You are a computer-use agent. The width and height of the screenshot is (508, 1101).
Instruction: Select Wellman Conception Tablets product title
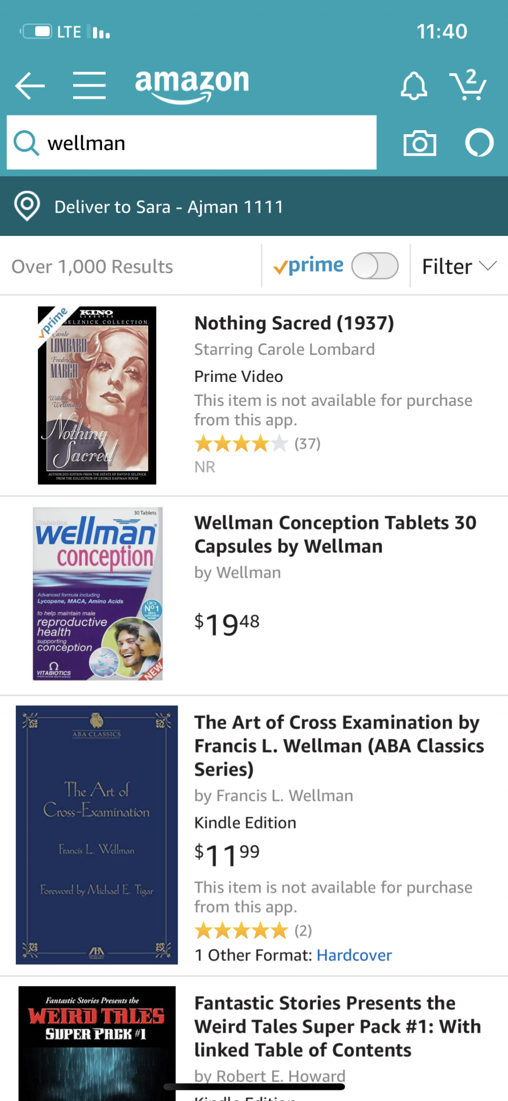(x=335, y=534)
